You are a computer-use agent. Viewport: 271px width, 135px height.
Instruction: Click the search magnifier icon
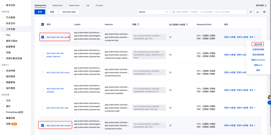pyautogui.click(x=174, y=12)
